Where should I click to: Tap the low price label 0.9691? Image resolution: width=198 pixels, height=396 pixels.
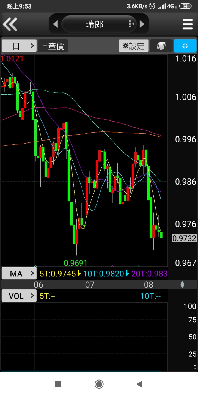pyautogui.click(x=76, y=263)
